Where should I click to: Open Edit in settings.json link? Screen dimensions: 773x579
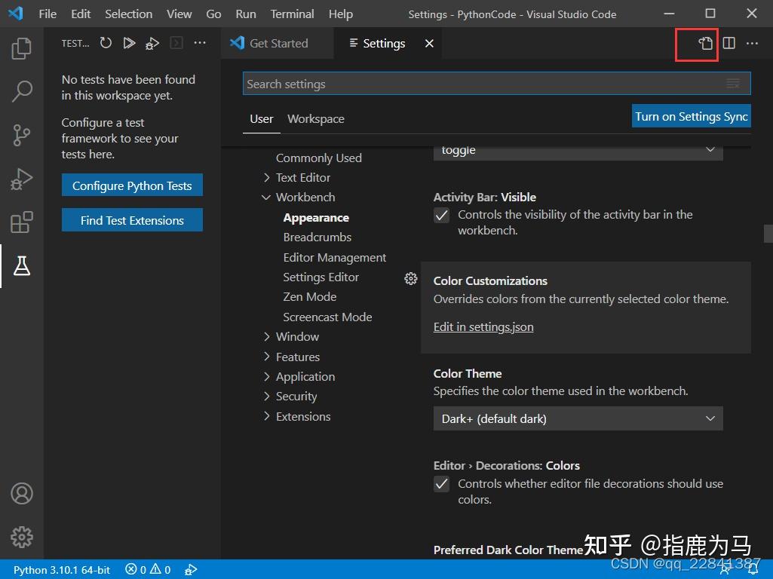pos(483,326)
